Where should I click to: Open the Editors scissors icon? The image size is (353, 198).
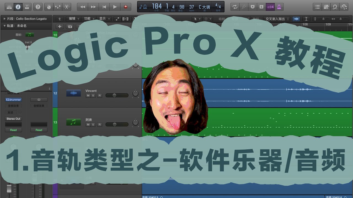tap(67, 7)
